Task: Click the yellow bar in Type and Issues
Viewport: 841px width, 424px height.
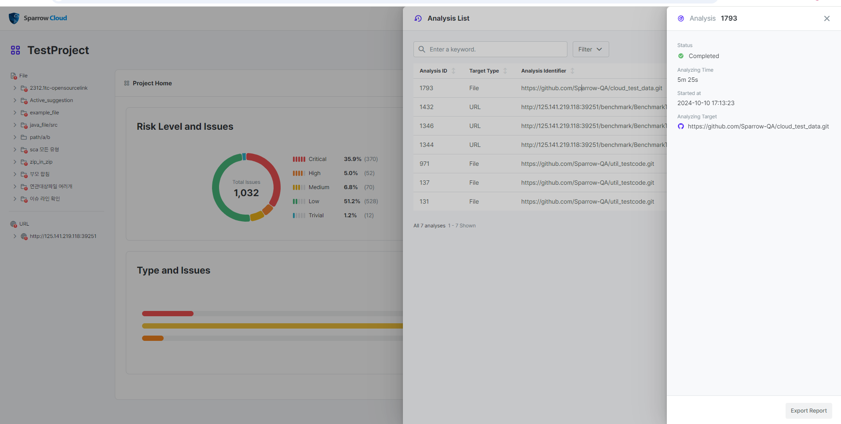Action: pos(272,326)
